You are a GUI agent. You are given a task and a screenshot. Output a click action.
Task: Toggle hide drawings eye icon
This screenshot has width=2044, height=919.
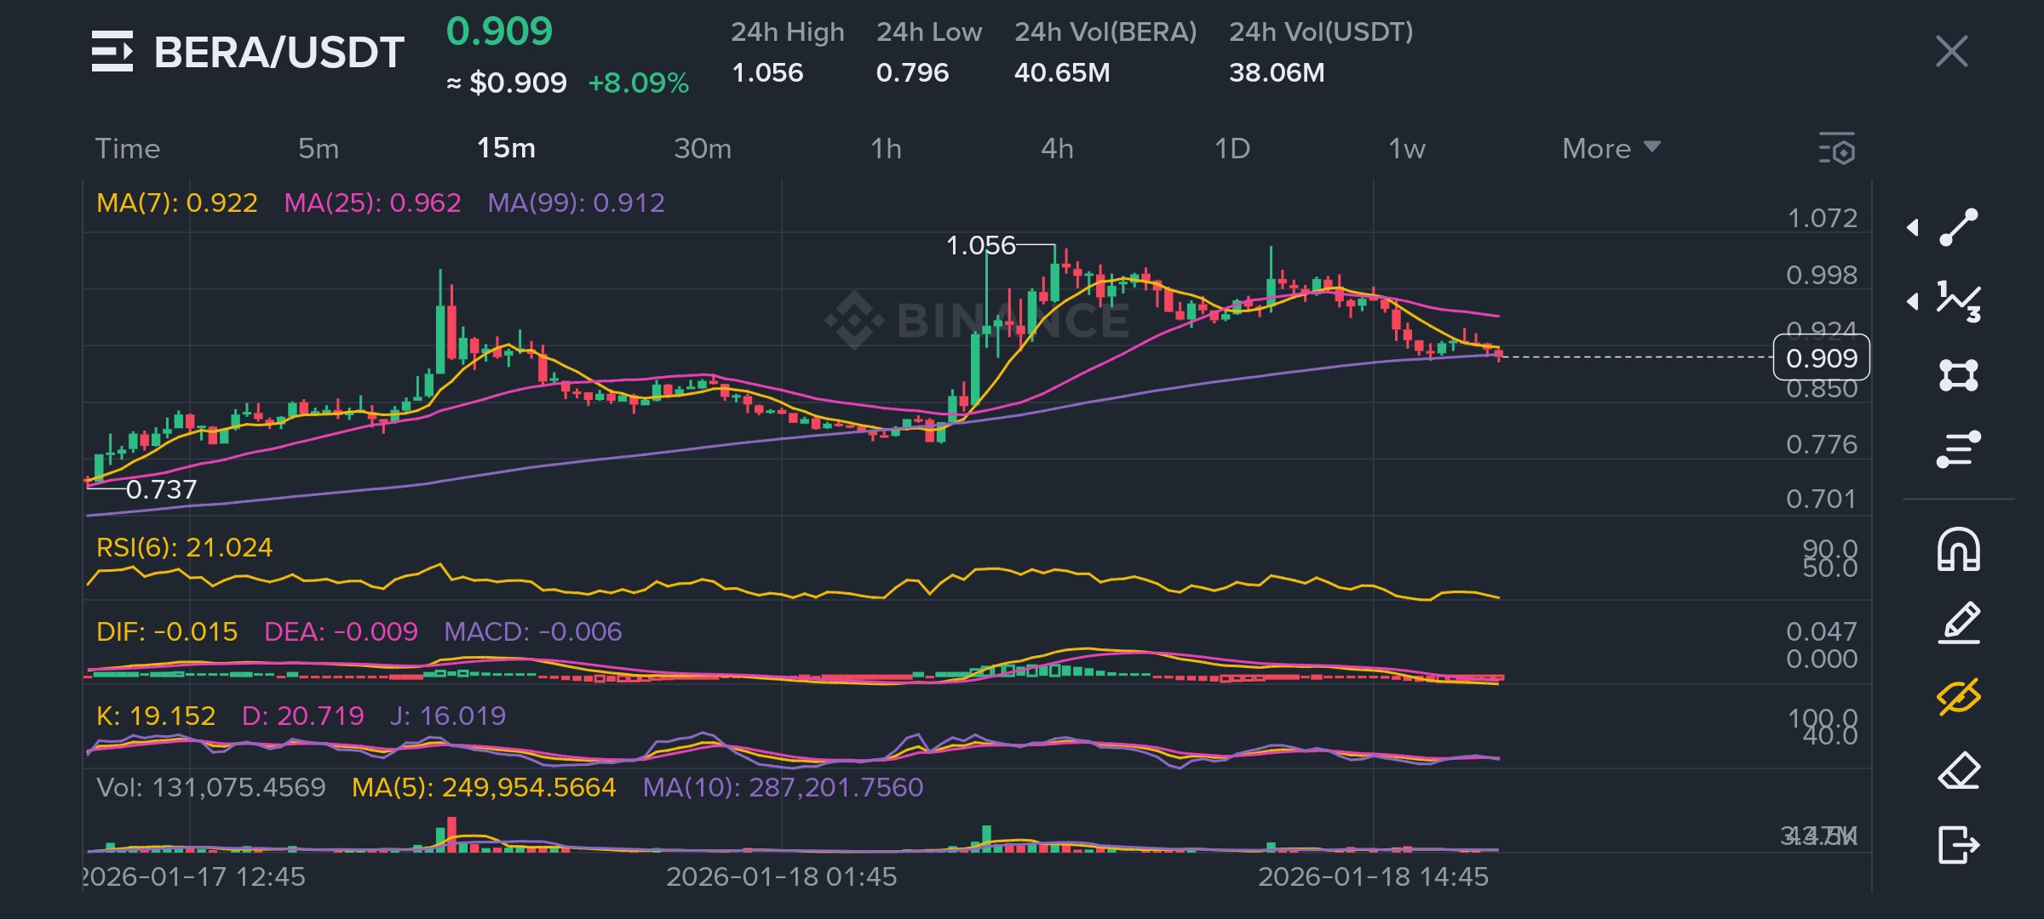(1958, 697)
